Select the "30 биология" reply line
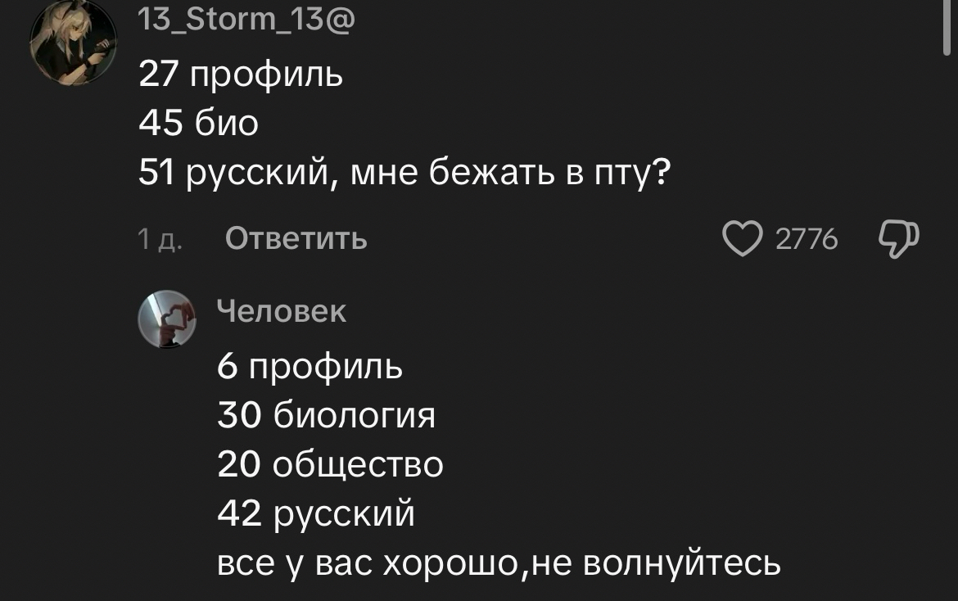The height and width of the screenshot is (601, 958). [326, 416]
